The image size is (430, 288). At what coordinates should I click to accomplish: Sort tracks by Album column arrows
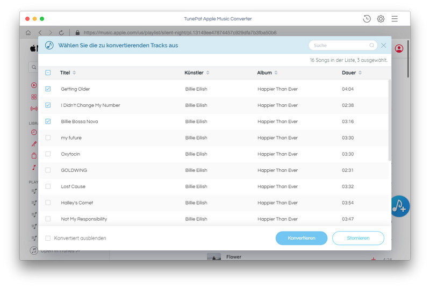[x=276, y=73]
